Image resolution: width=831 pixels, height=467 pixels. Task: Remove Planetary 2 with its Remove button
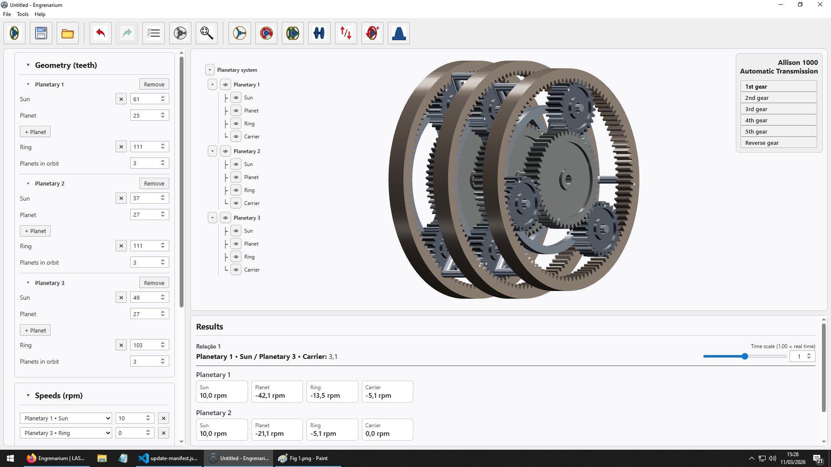click(154, 183)
